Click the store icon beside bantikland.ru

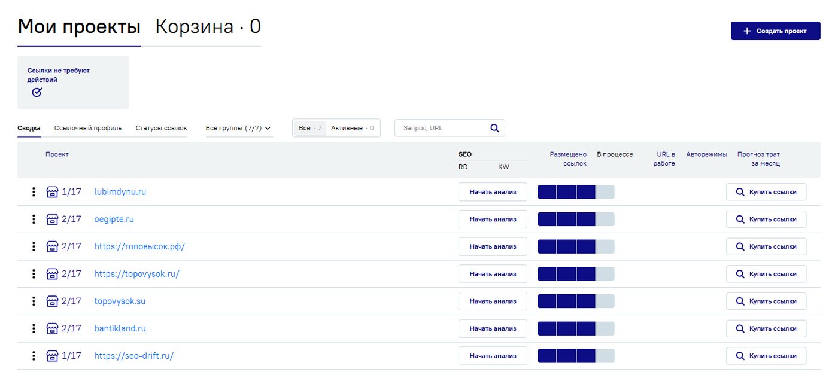pos(52,328)
